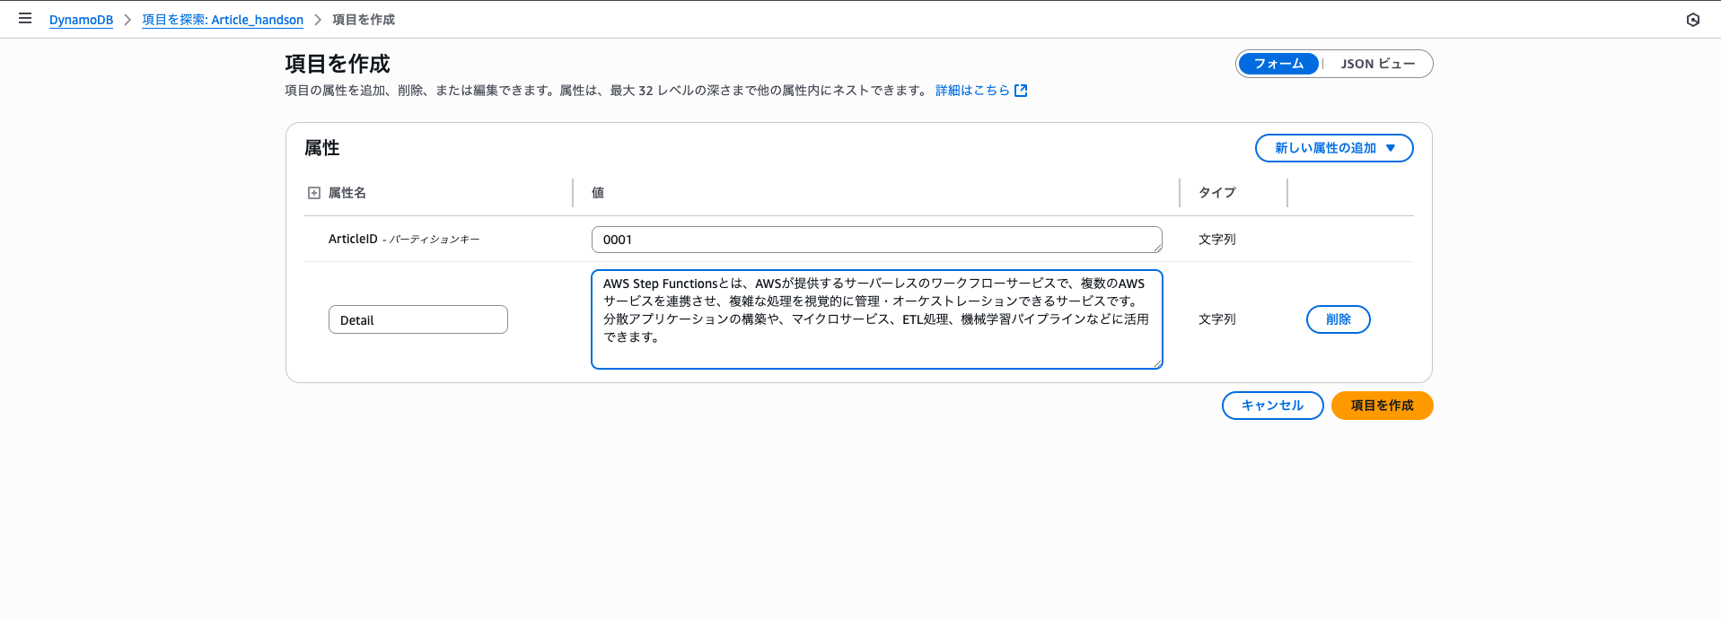
Task: Click the external link icon next to 詳細はこちら
Action: point(1021,91)
